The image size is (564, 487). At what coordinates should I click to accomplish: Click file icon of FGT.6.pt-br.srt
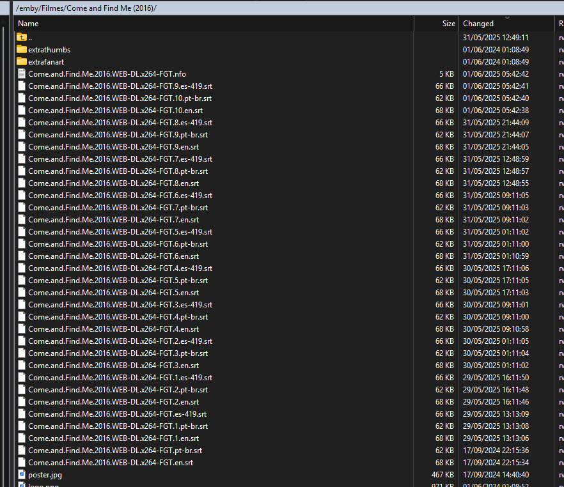tap(22, 244)
